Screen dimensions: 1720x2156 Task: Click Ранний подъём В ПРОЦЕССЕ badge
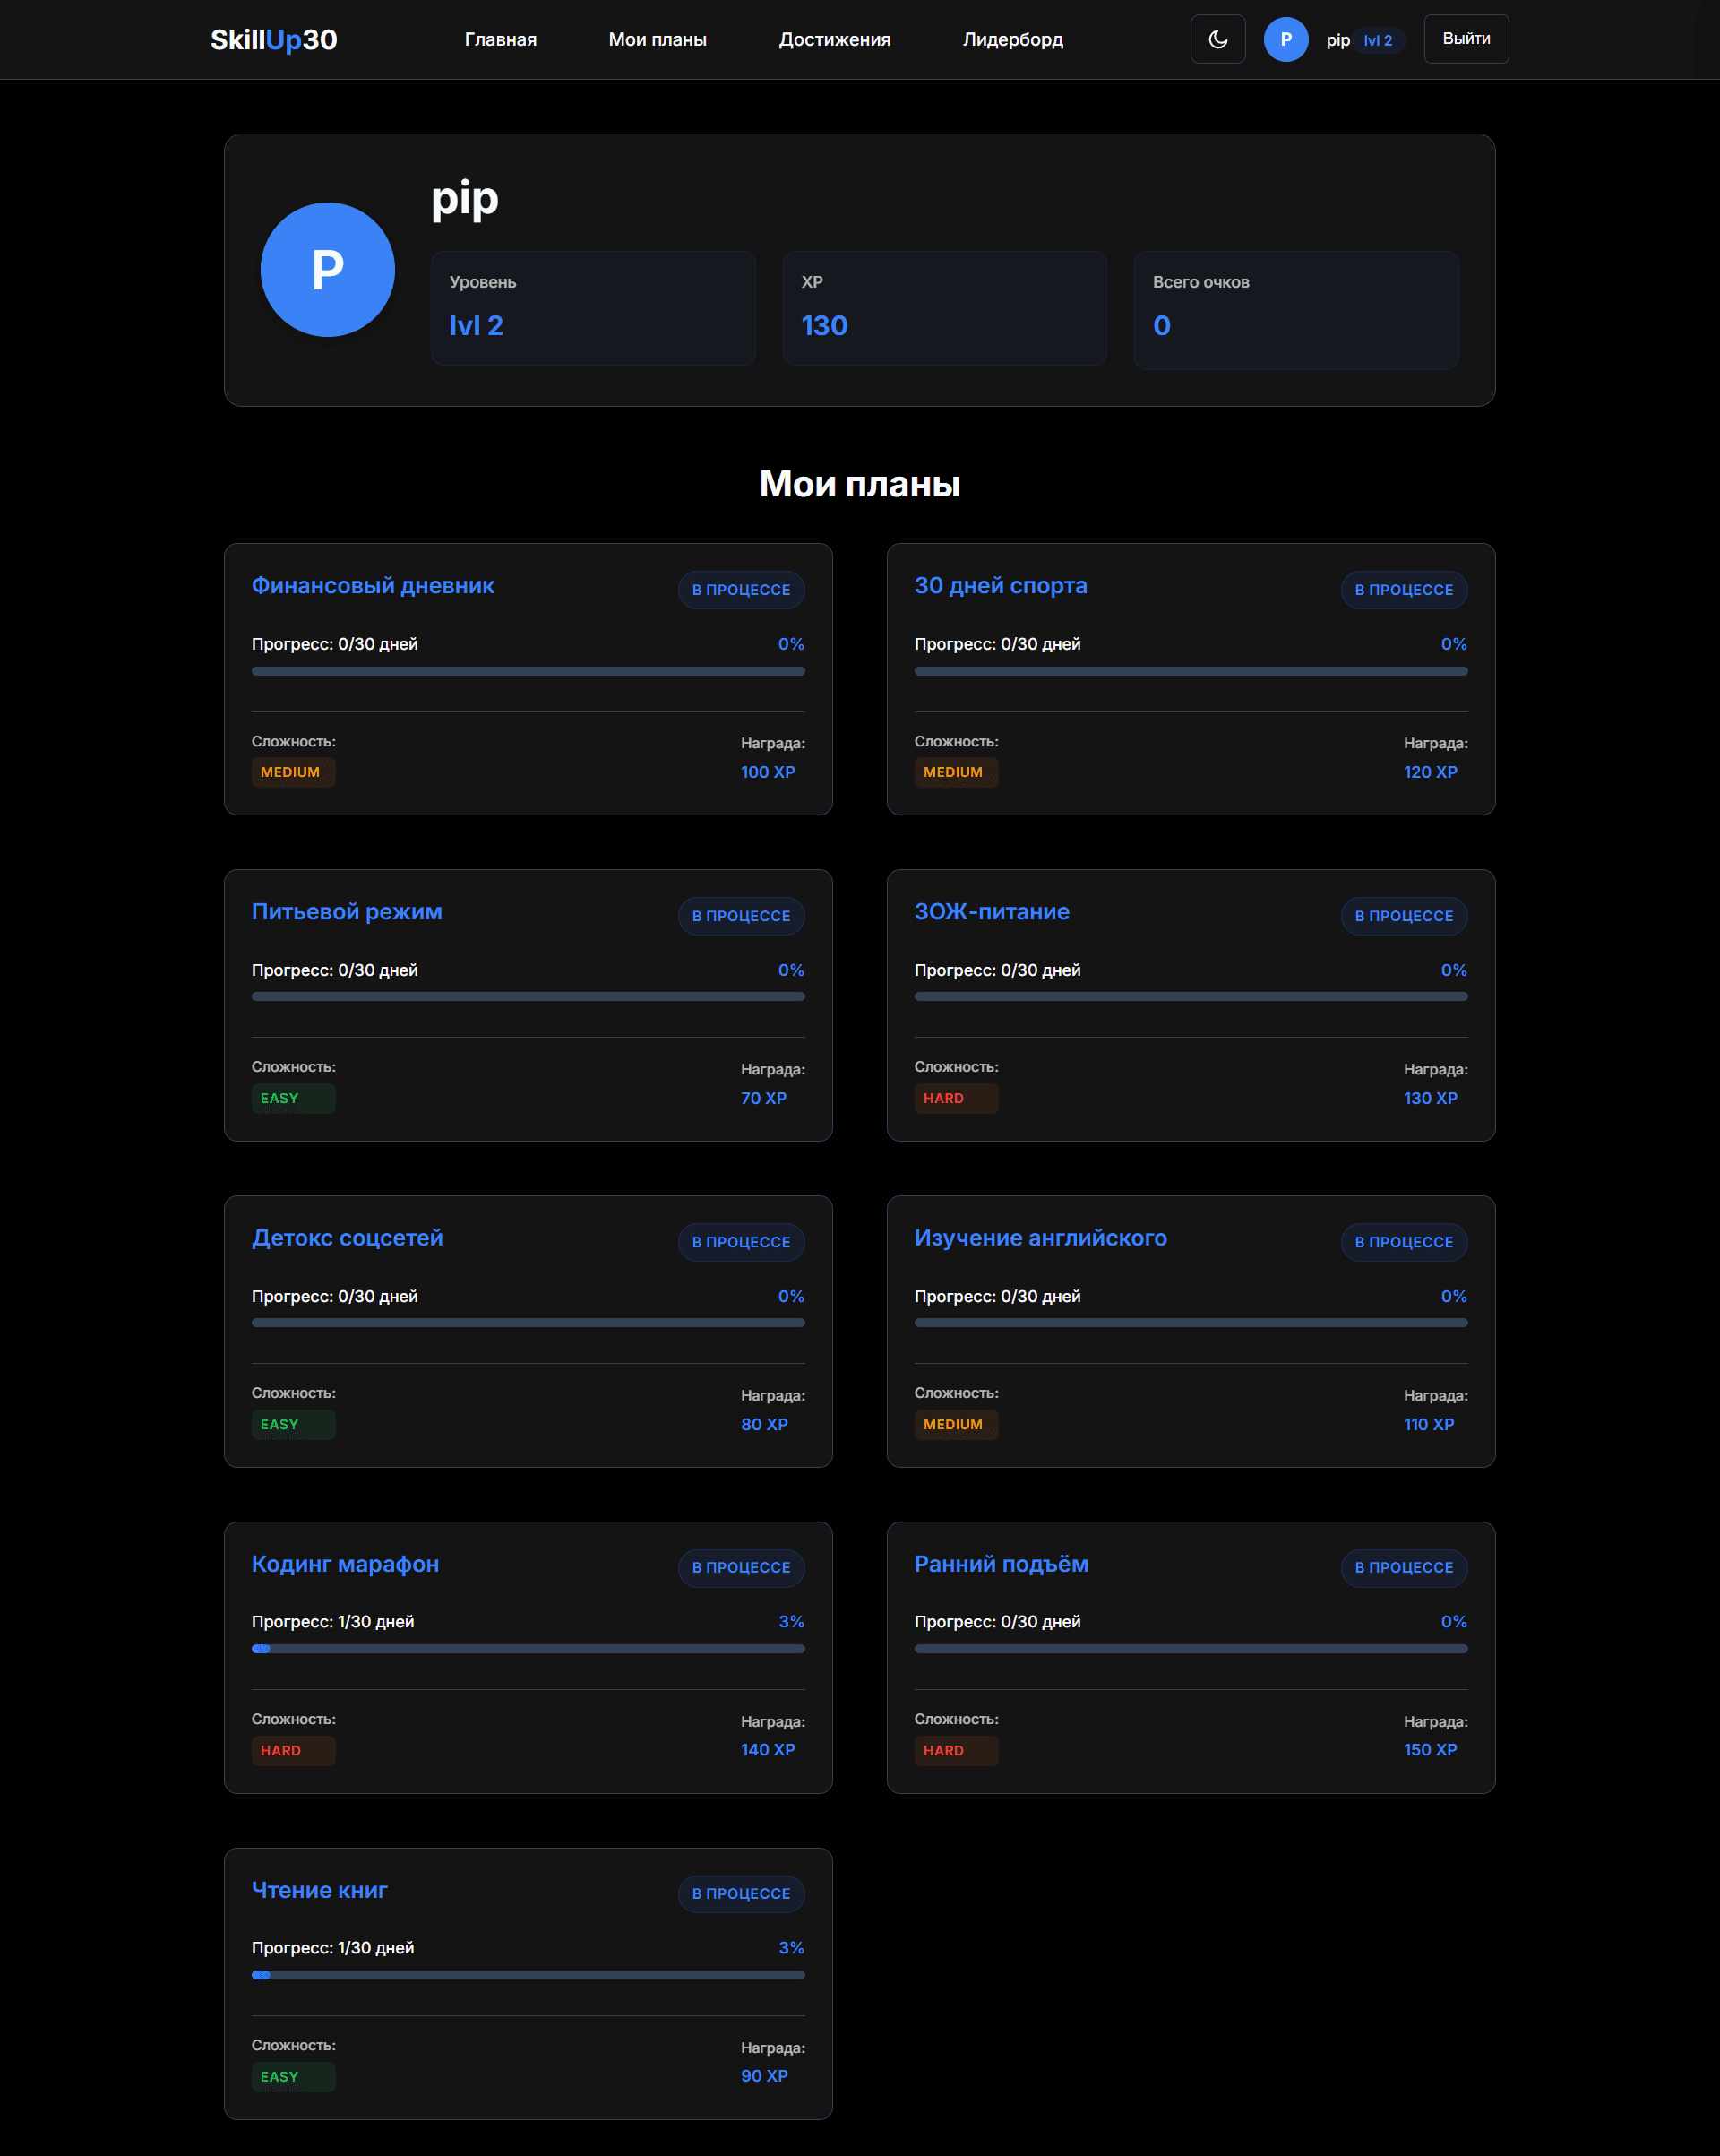coord(1403,1567)
